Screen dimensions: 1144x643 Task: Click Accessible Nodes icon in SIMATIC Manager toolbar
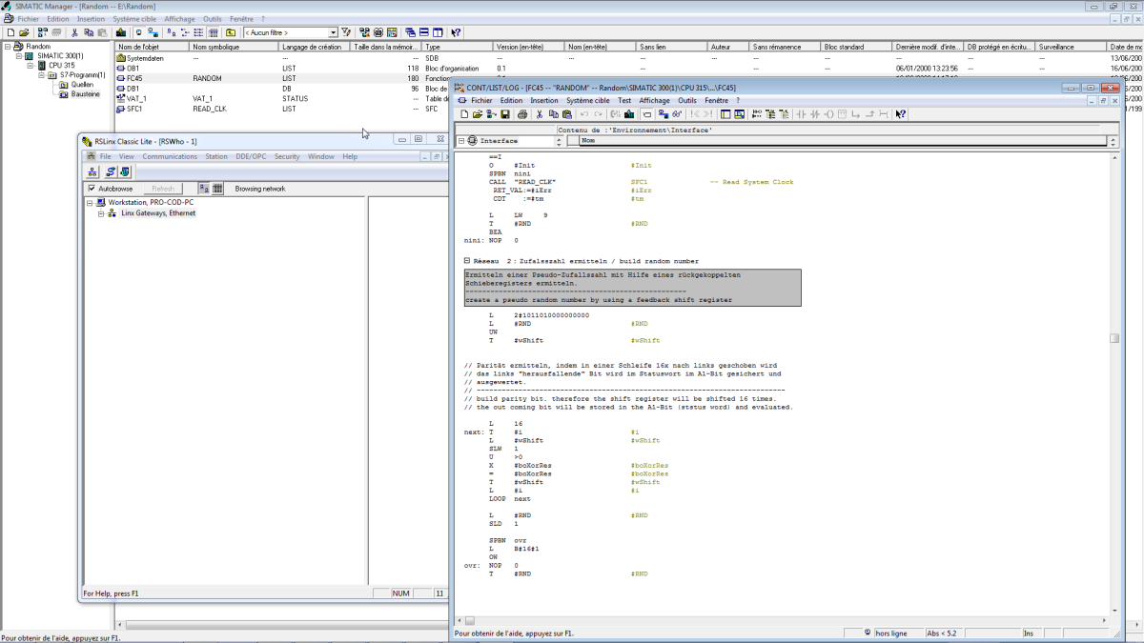(44, 32)
